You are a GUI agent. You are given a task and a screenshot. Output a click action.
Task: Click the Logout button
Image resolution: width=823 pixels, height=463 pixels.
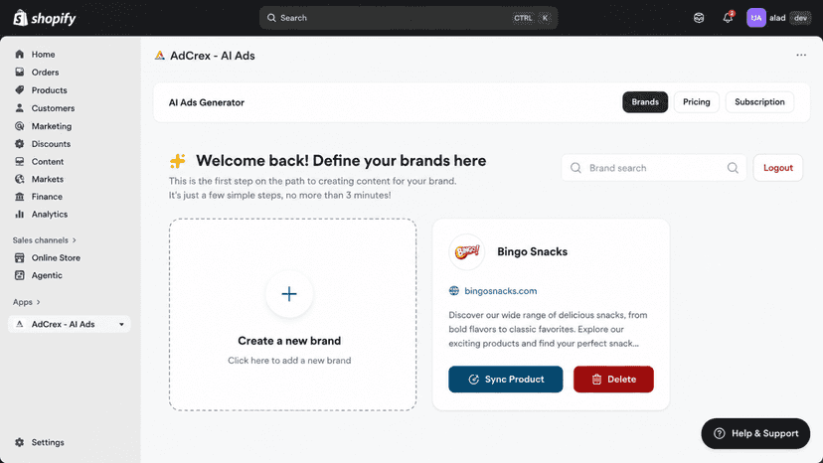(778, 168)
